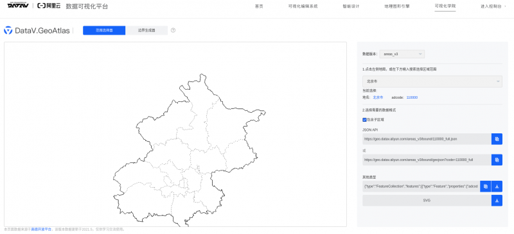Expand the 北京市 region search dropdown
514x234 pixels.
tap(432, 81)
